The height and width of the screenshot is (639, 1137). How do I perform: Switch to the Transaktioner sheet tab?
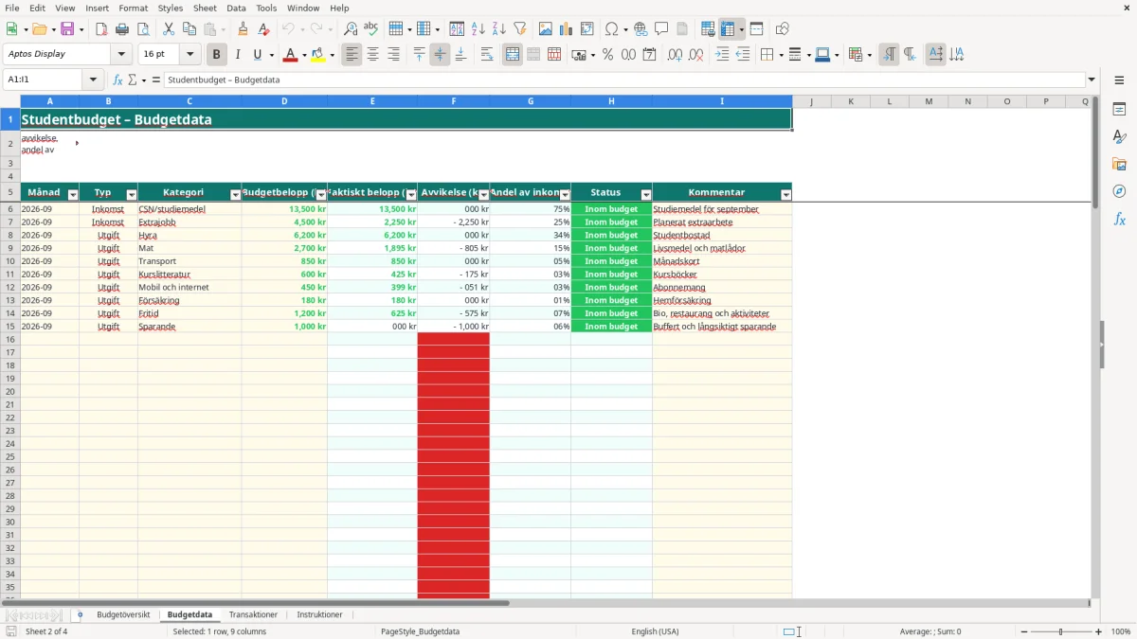253,614
